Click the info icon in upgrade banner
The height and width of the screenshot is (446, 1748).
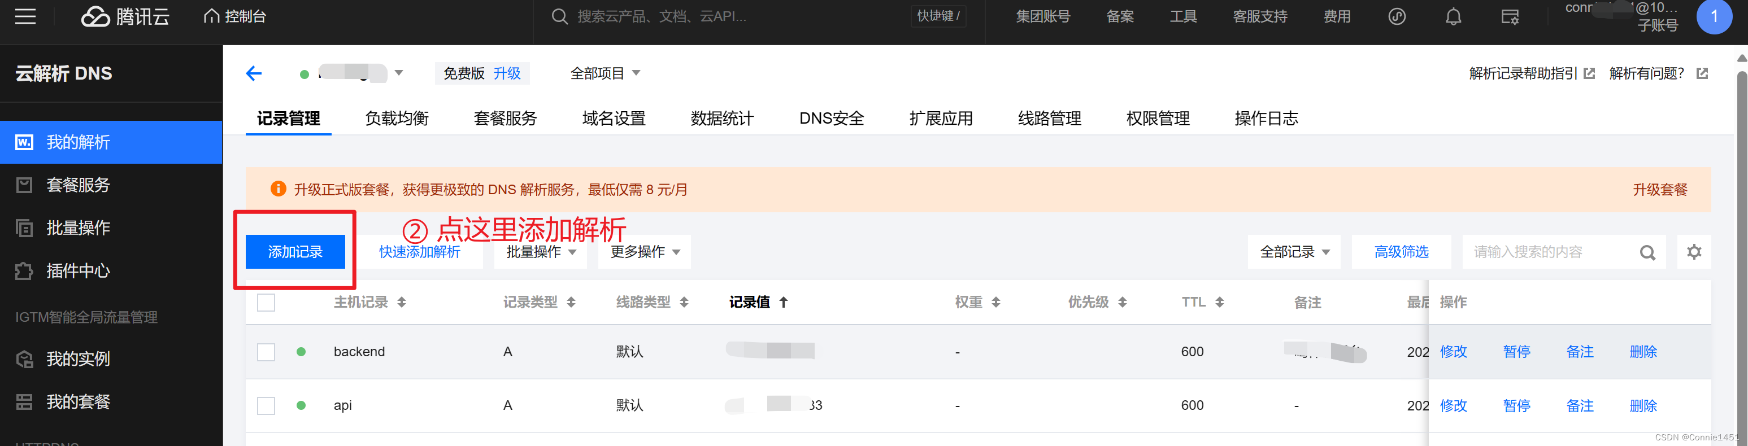click(278, 189)
